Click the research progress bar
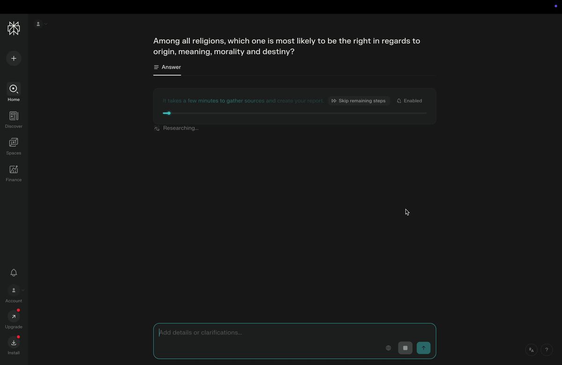The width and height of the screenshot is (562, 365). click(295, 113)
